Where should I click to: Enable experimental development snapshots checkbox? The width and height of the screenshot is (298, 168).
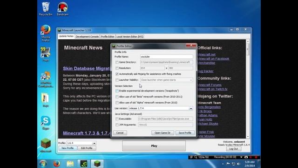tap(117, 91)
